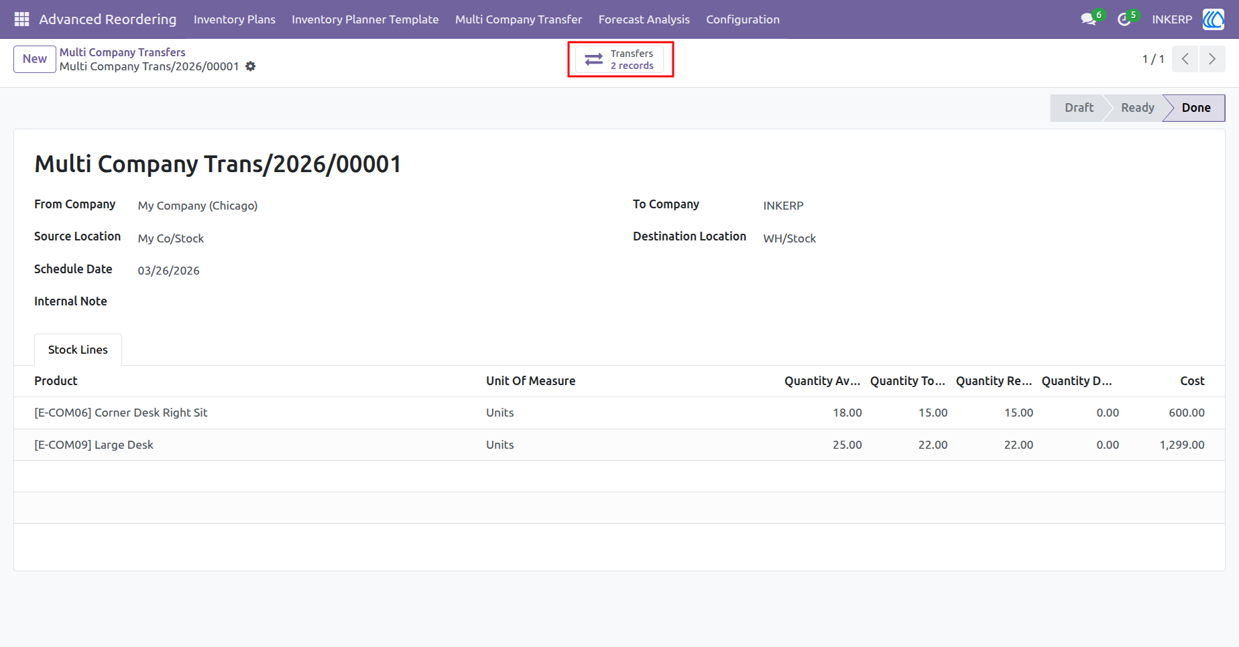Viewport: 1239px width, 647px height.
Task: Create a New transfer record
Action: (x=35, y=59)
